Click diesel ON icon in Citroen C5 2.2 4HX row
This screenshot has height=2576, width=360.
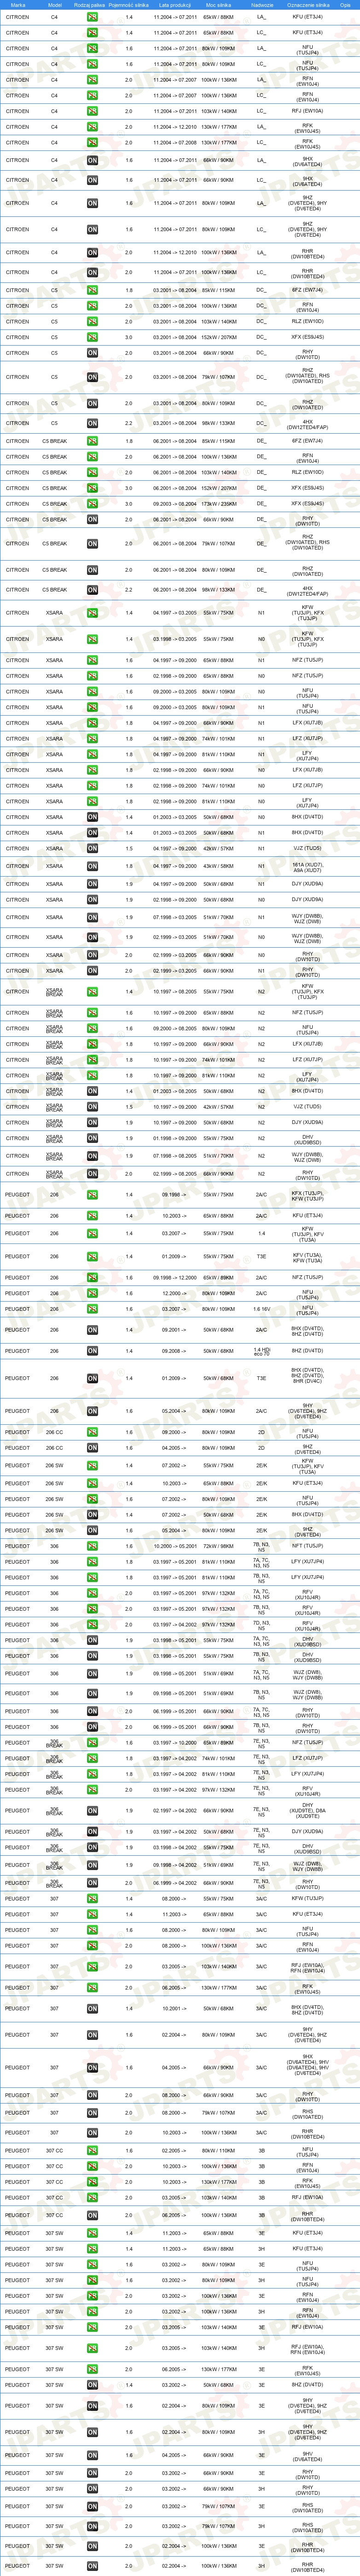click(x=92, y=423)
